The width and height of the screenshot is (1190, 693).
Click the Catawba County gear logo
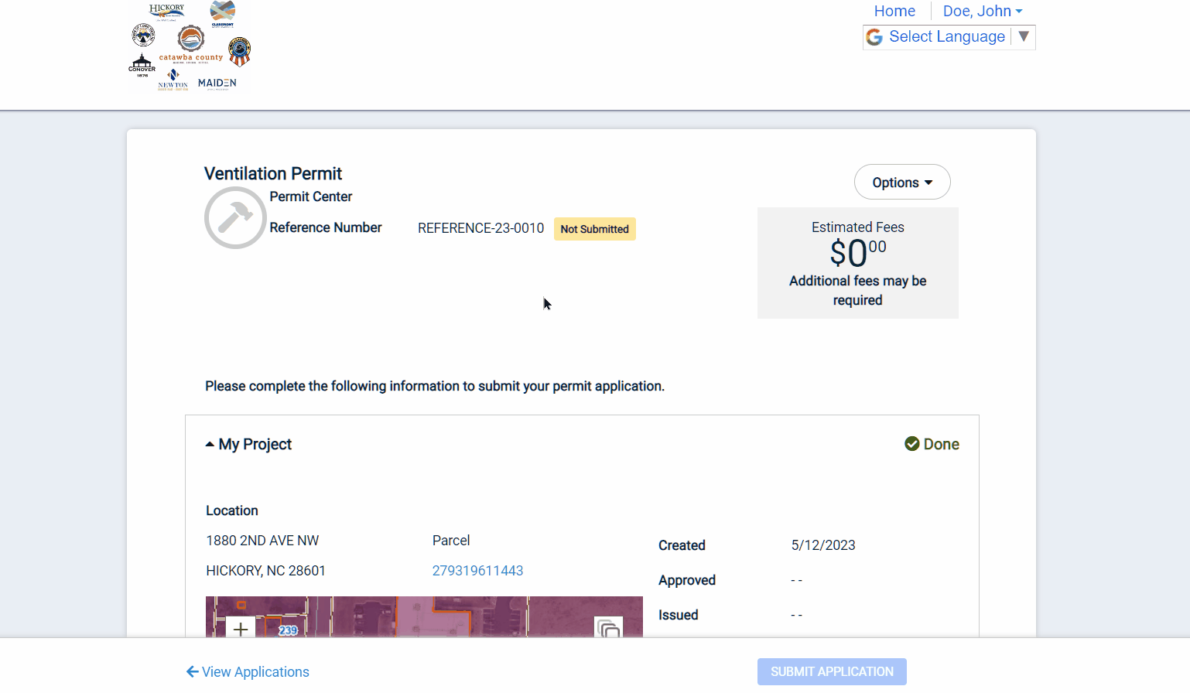point(191,41)
